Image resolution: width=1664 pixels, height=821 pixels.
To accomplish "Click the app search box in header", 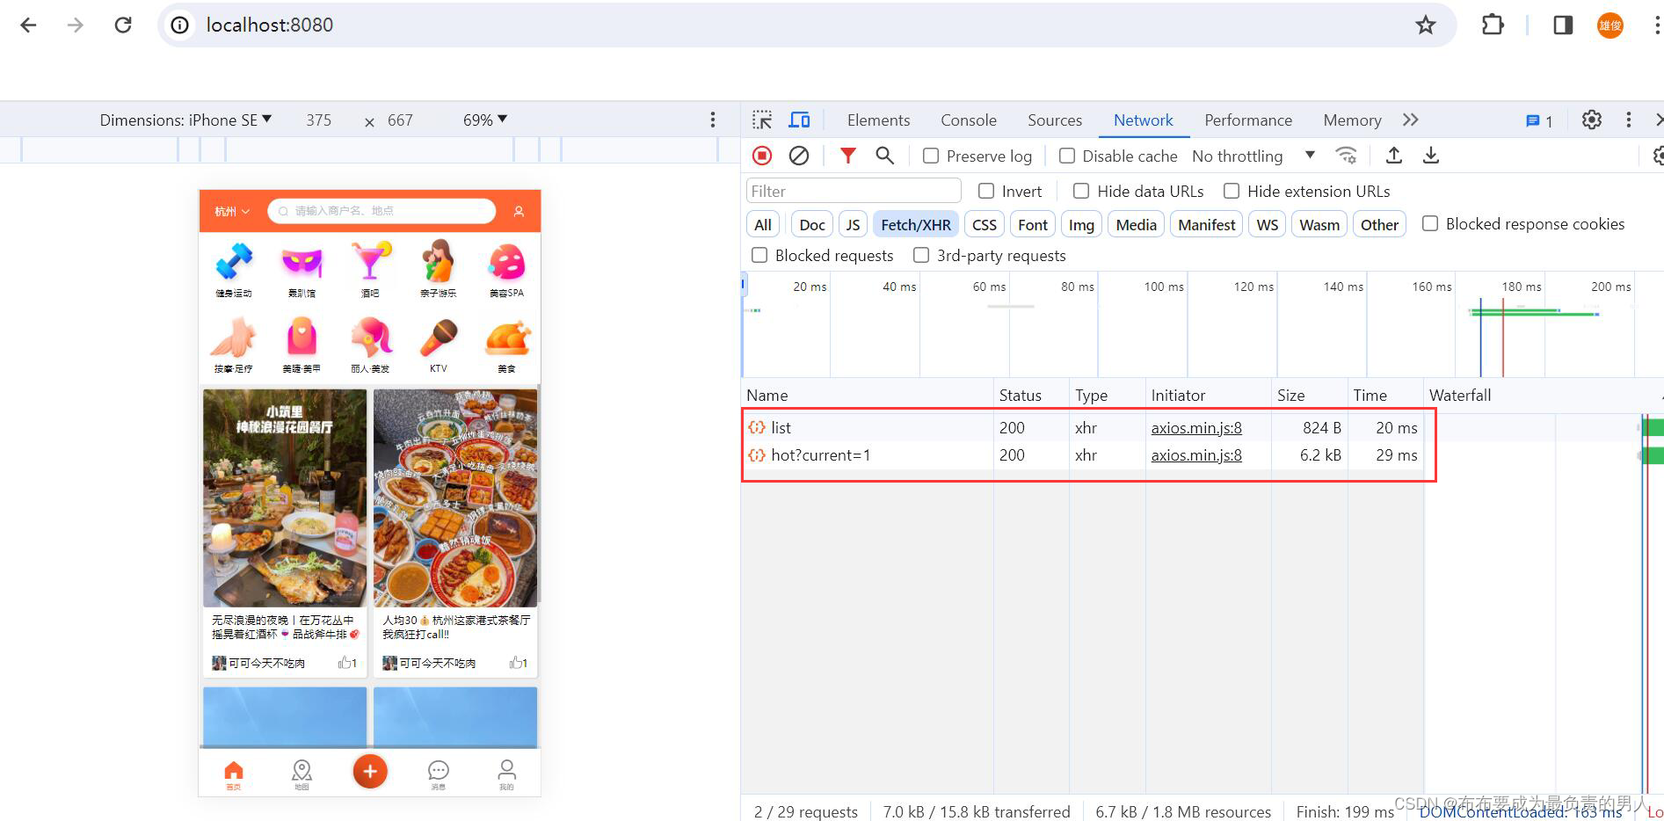I will tap(381, 211).
